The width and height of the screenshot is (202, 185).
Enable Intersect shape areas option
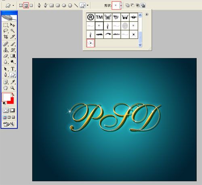(138, 5)
